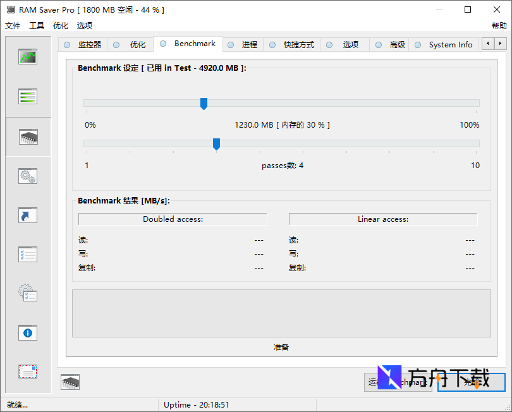Click the right arrow to scroll tabs
Viewport: 512px width, 412px height.
[499, 44]
